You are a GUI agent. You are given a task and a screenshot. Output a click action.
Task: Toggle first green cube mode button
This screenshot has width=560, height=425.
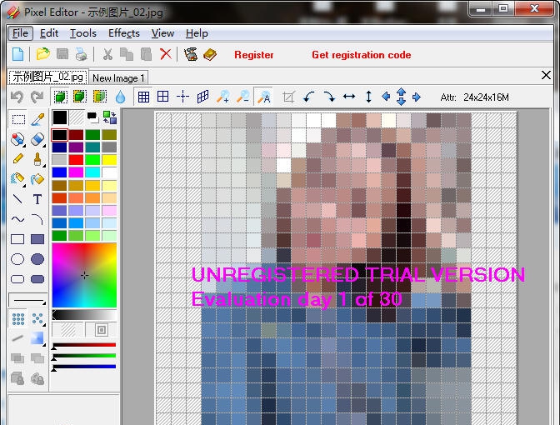click(x=61, y=97)
